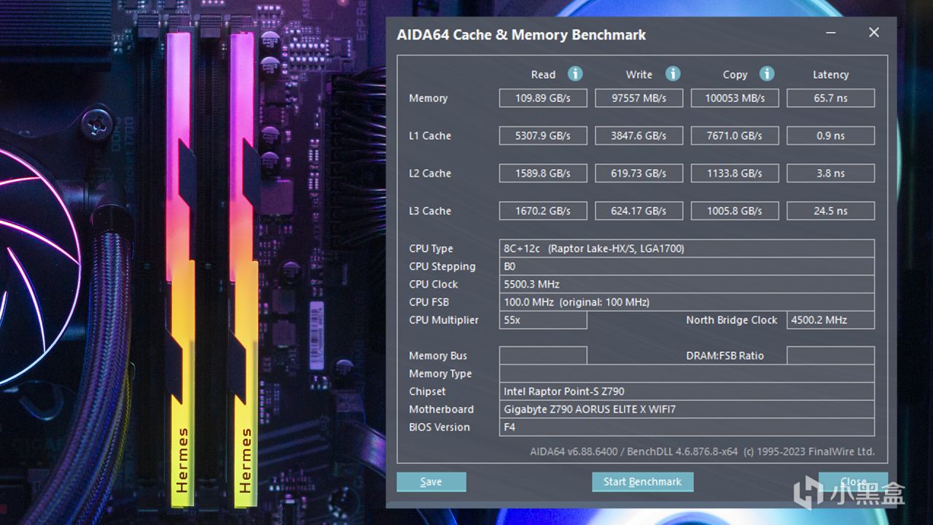Run the test with Start Benchmark
Image resolution: width=933 pixels, height=525 pixels.
coord(642,481)
